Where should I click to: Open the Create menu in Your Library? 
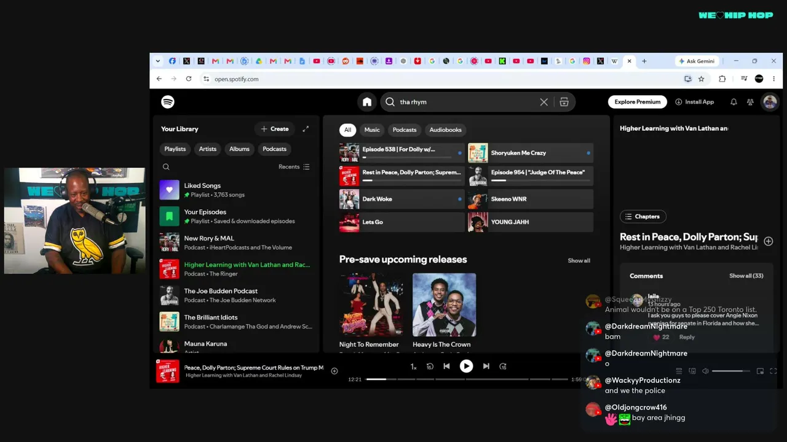274,129
